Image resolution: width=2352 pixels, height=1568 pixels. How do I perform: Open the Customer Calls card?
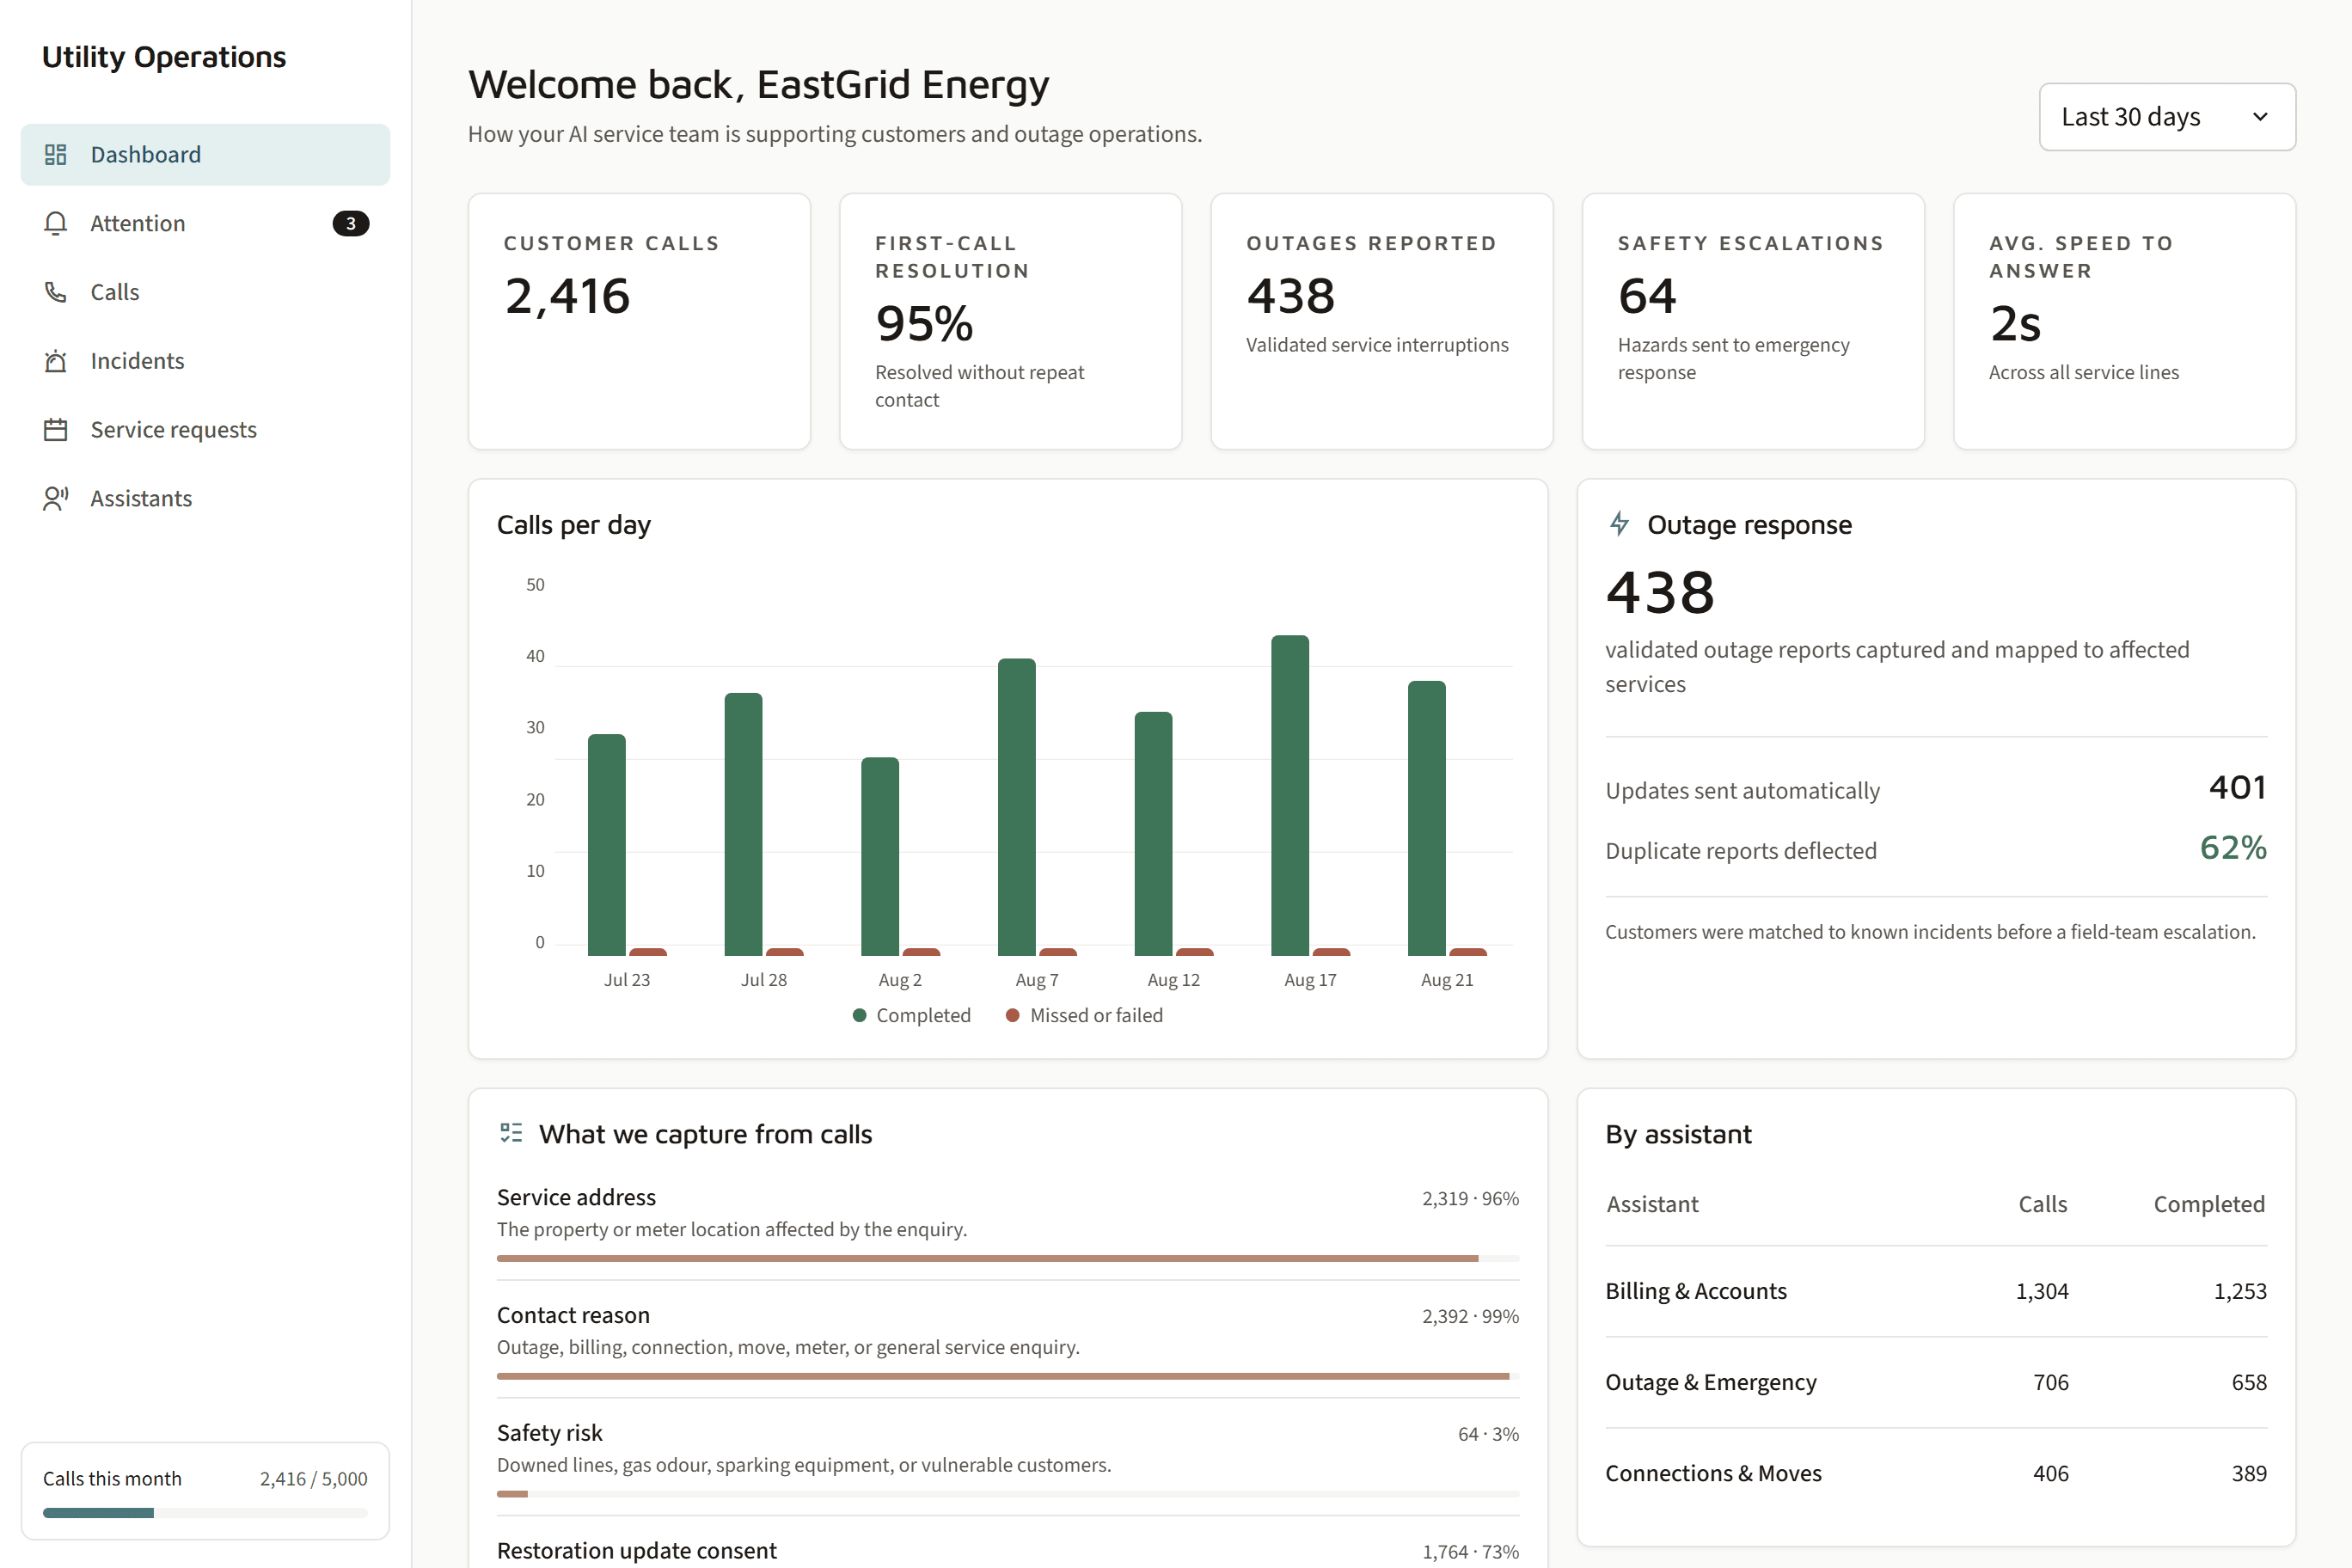point(639,321)
